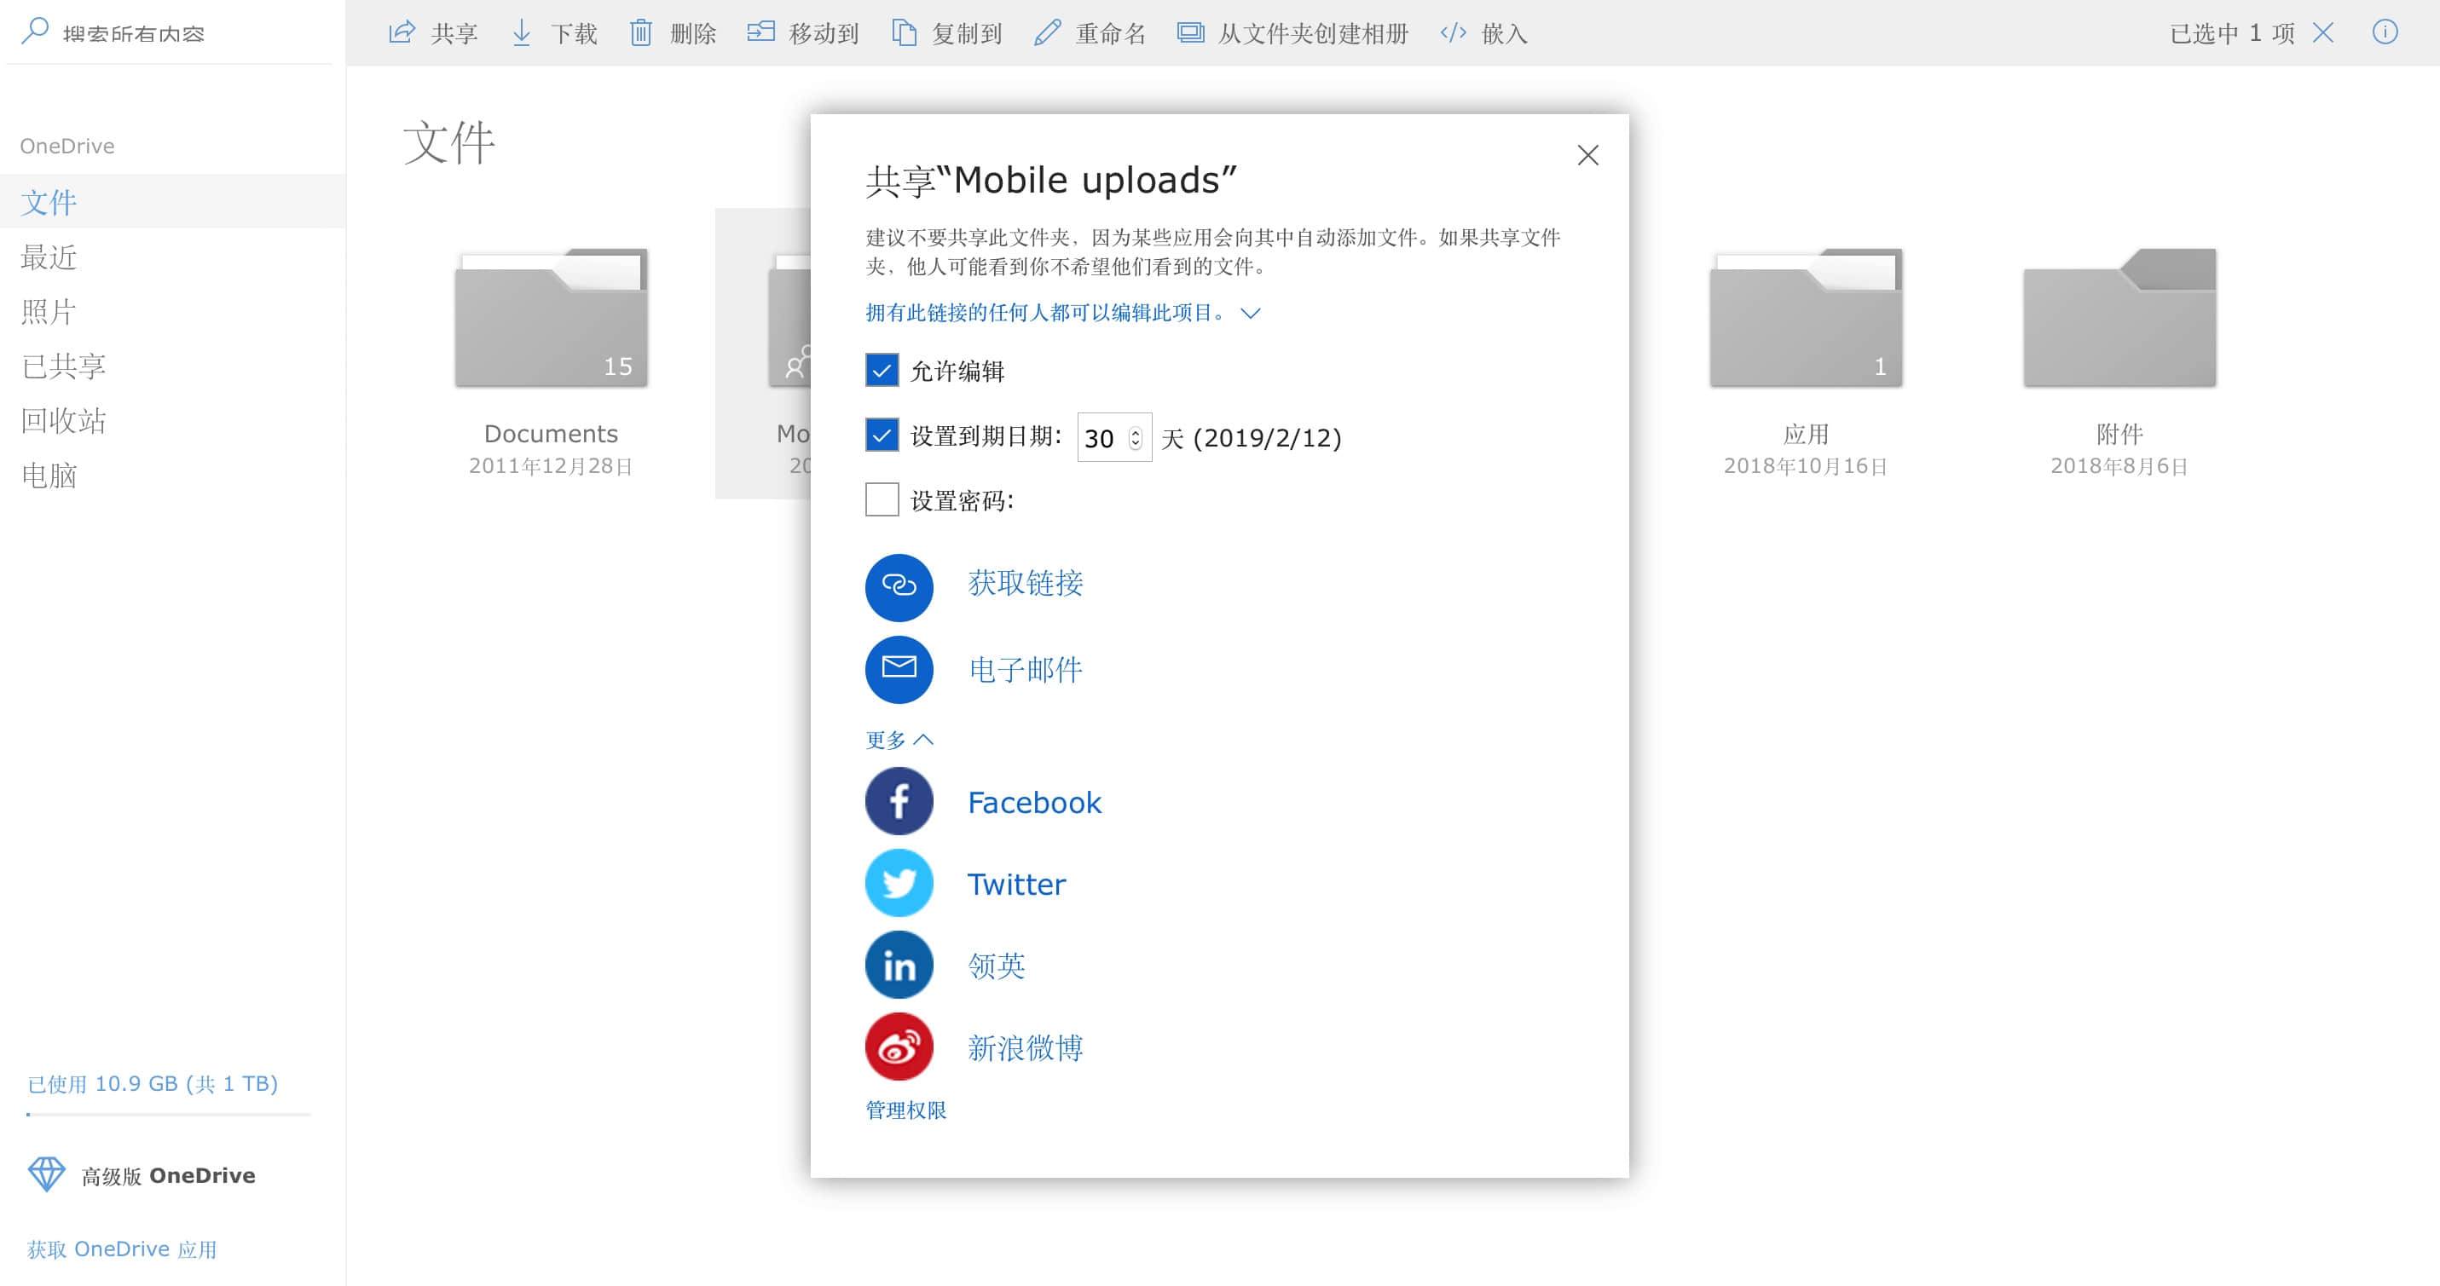Open the info details pane icon
This screenshot has height=1286, width=2440.
point(2385,32)
